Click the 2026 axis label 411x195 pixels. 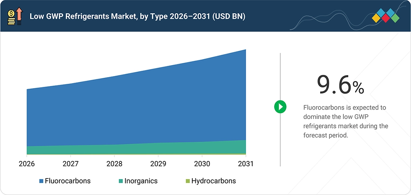point(27,164)
